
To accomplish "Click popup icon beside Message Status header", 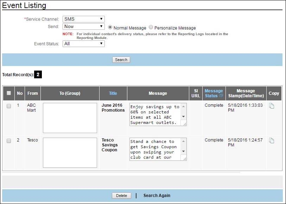I will pyautogui.click(x=221, y=96).
